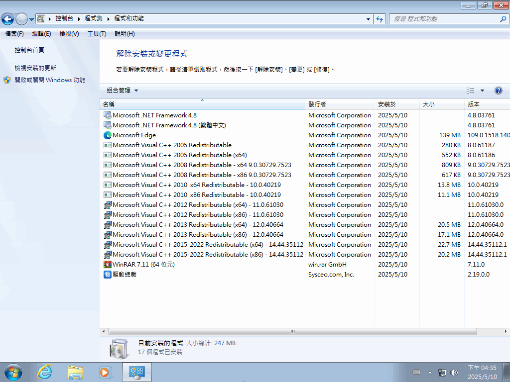The image size is (510, 382).
Task: Sort by 版本 column header
Action: pos(487,104)
